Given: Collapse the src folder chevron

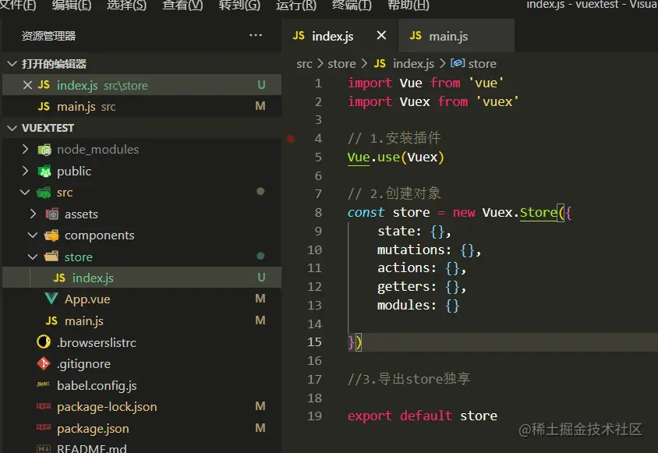Looking at the screenshot, I should tap(25, 193).
